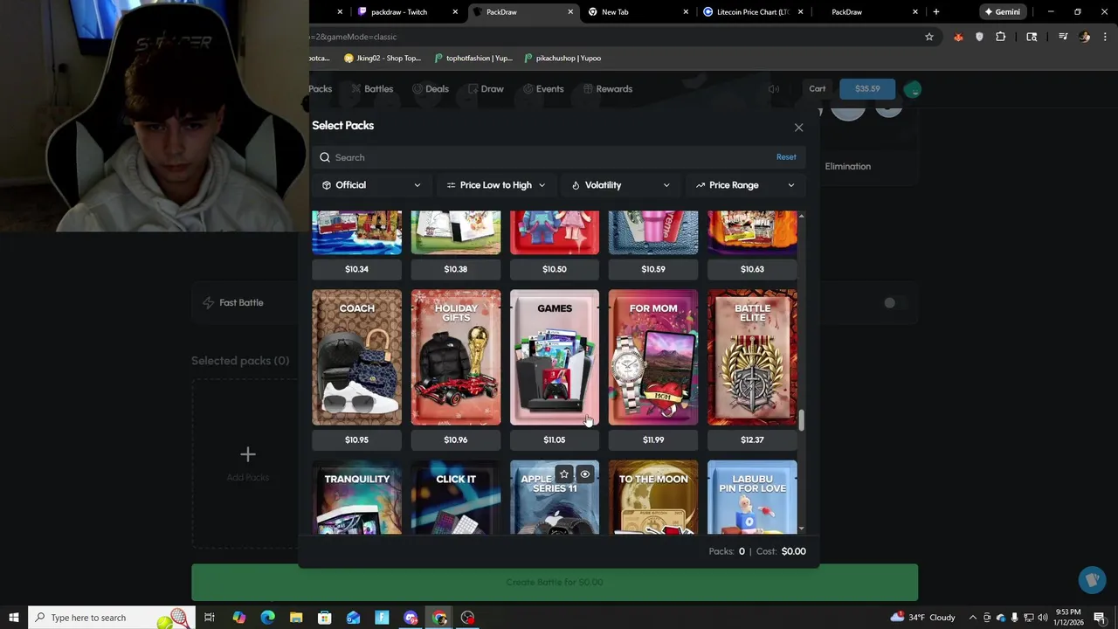Reset the pack filters
The width and height of the screenshot is (1118, 629).
click(x=786, y=157)
